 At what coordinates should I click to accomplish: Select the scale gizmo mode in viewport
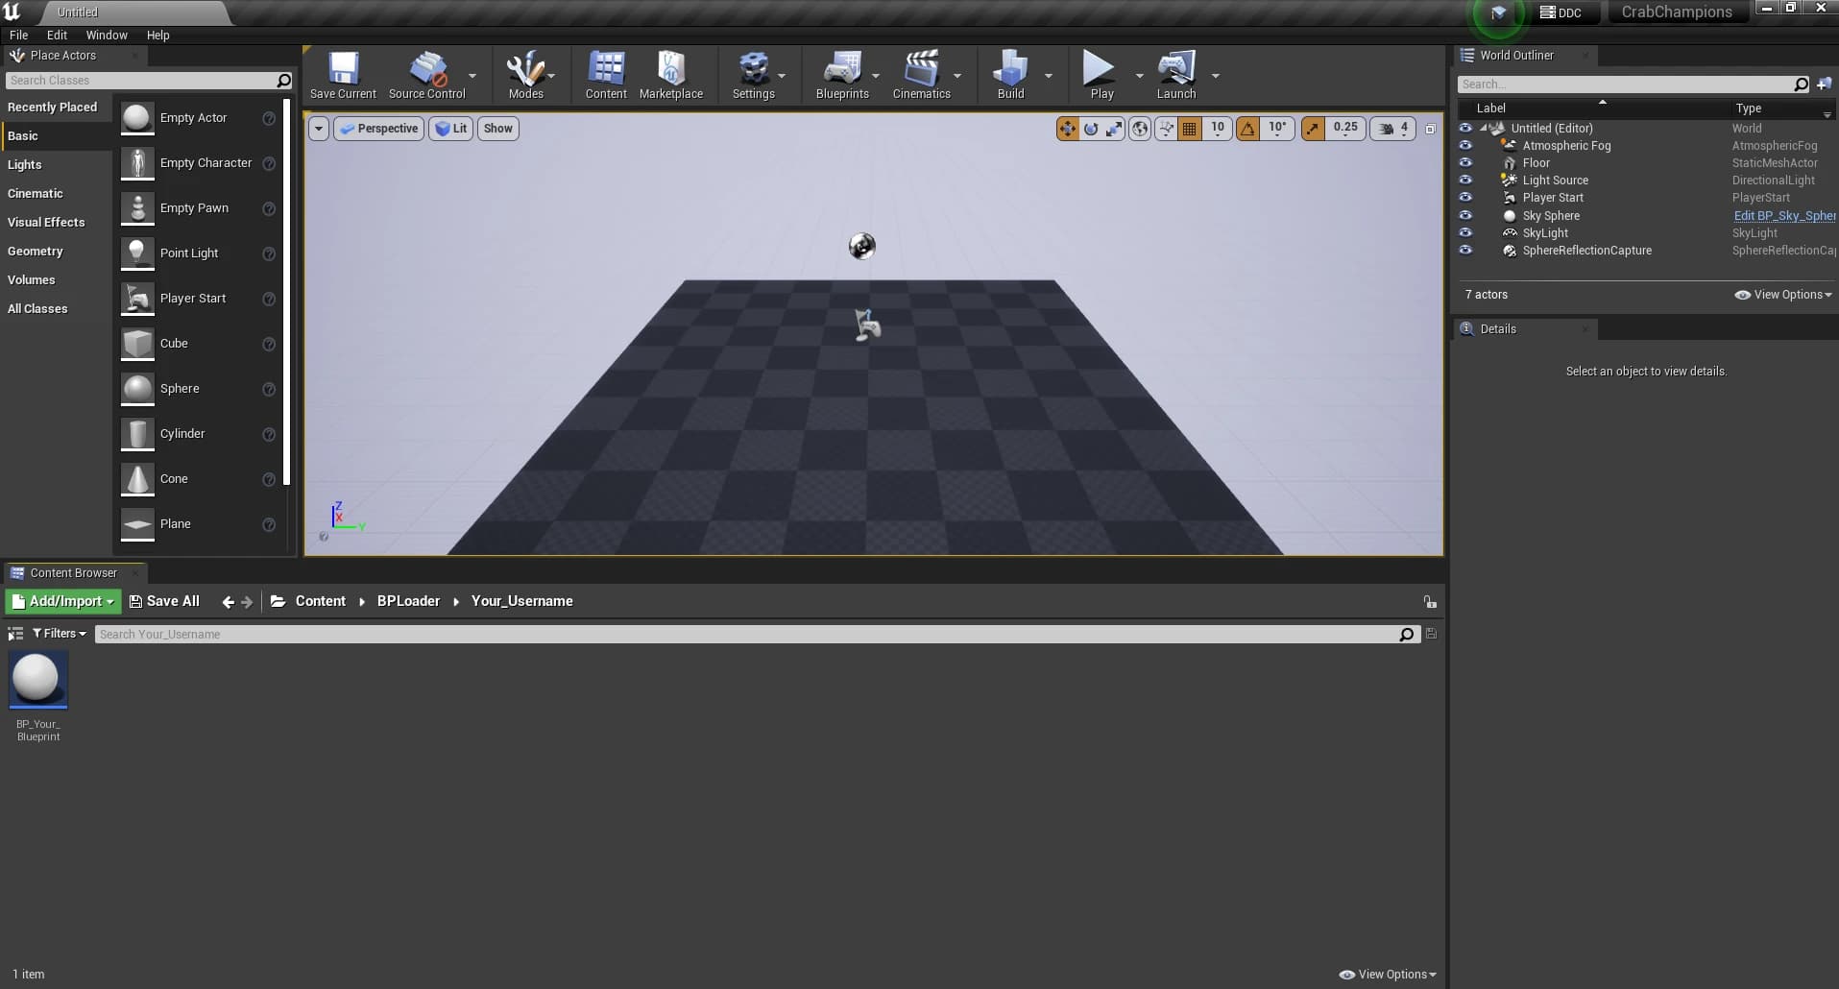1114,129
